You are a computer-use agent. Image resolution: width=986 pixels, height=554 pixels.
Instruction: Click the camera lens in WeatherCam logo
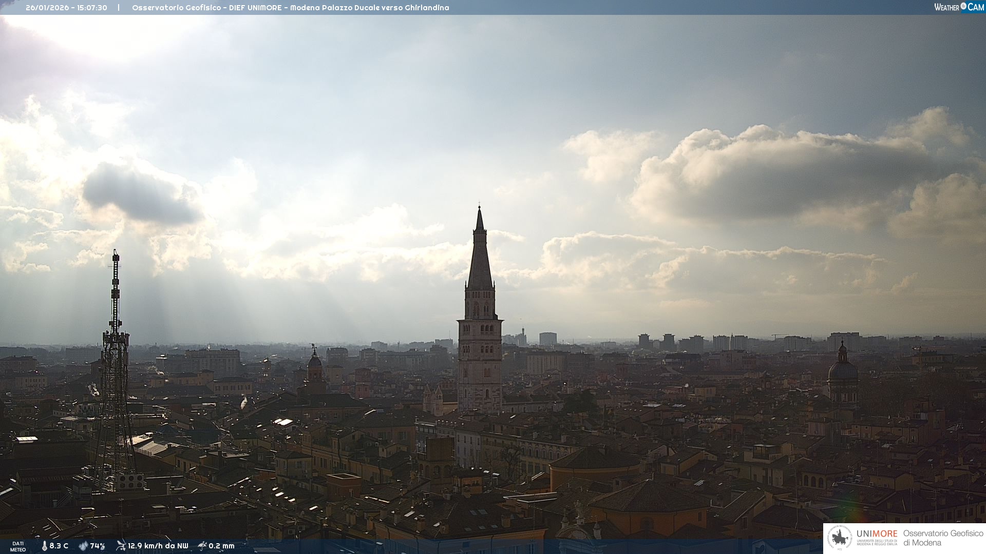[963, 6]
